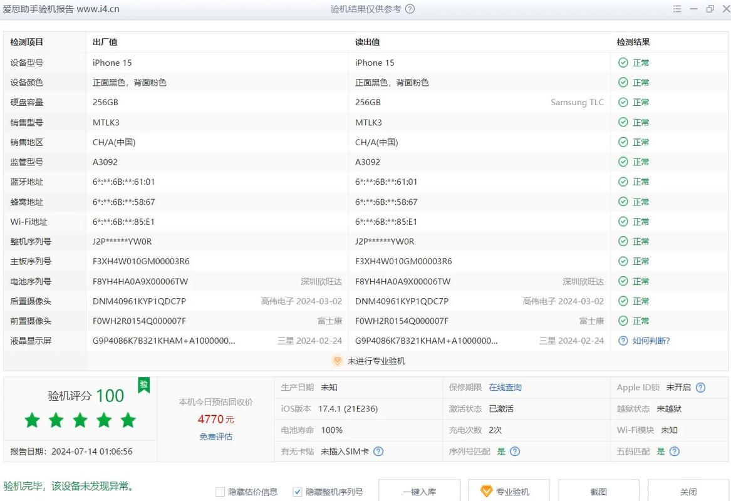
Task: Click the 截图 screenshot button
Action: click(599, 491)
